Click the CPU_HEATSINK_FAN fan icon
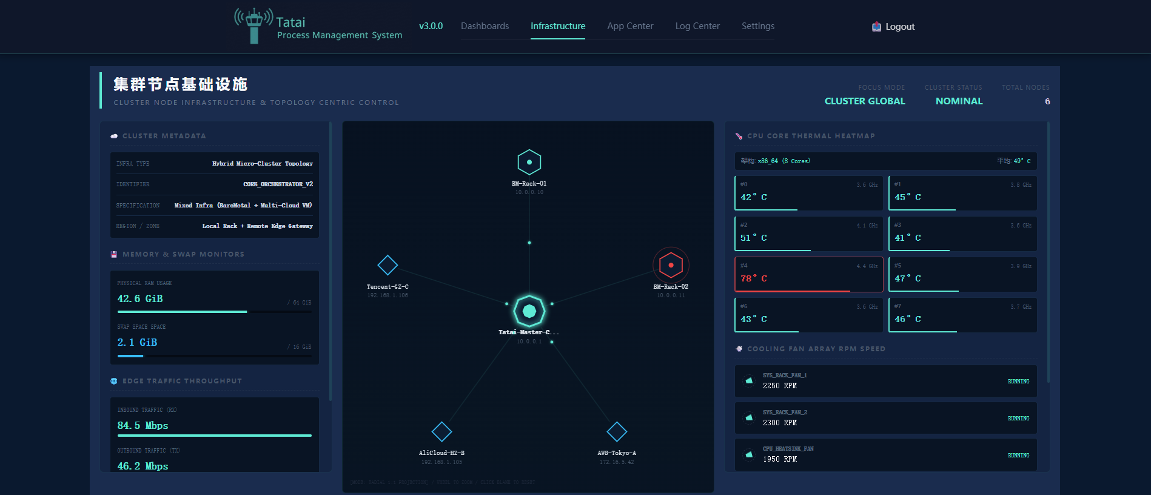The image size is (1151, 495). click(749, 454)
